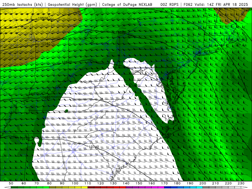Click the 220 value on the color scale

pos(228,183)
